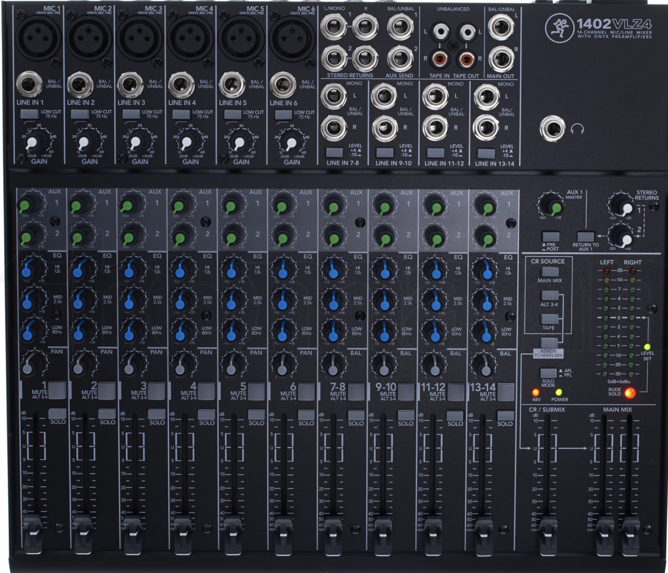The image size is (668, 573).
Task: Click the TAPE OUT right RCA jack
Action: pyautogui.click(x=467, y=59)
